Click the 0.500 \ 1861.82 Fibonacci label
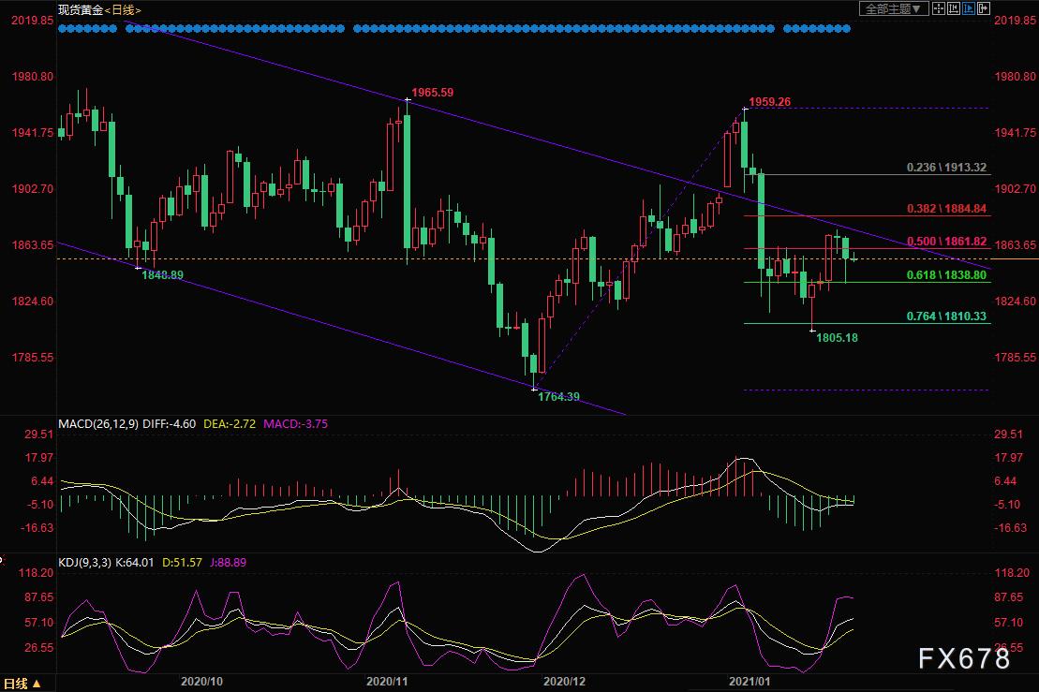The image size is (1039, 692). [946, 242]
